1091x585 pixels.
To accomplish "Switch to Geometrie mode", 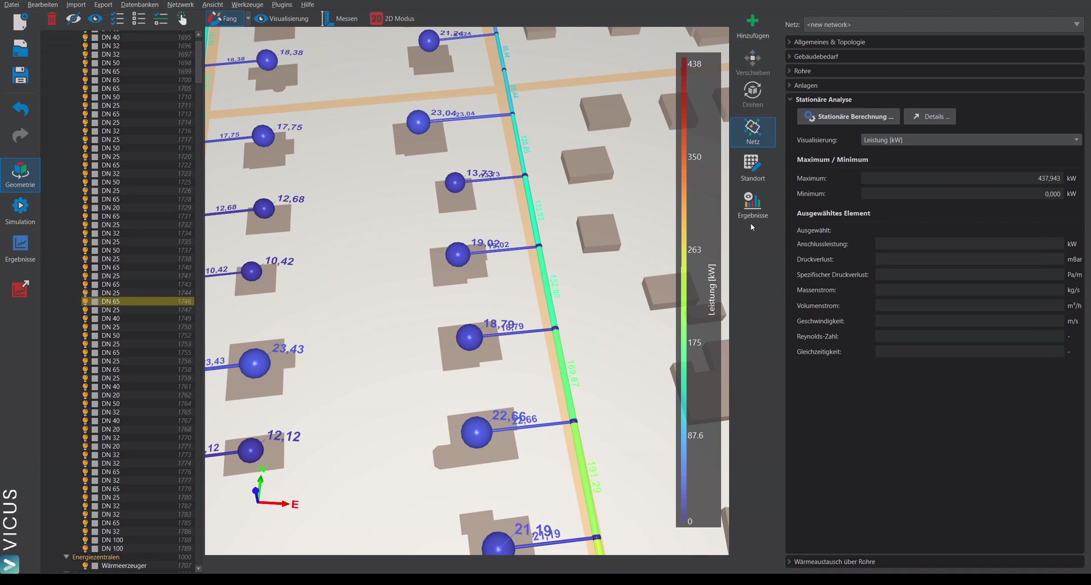I will coord(20,174).
